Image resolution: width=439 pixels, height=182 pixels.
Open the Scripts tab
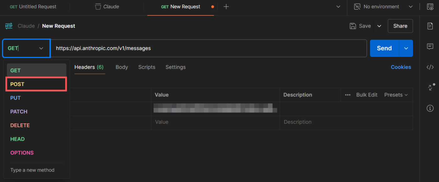tap(147, 67)
